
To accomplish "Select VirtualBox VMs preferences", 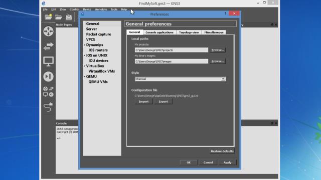I will click(102, 71).
